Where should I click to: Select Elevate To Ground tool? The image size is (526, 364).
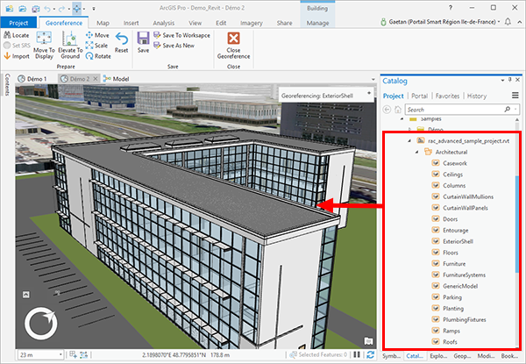(x=70, y=46)
